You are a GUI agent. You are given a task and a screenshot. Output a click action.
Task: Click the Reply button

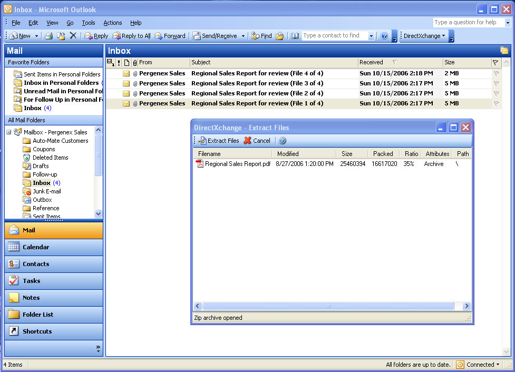(x=96, y=36)
